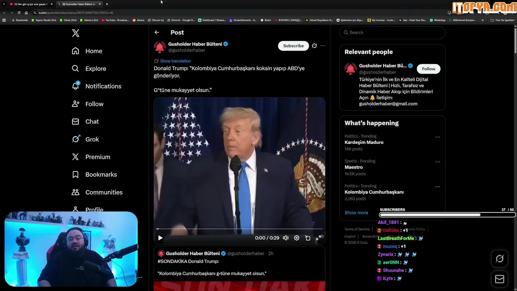Mute the video volume
The image size is (517, 291).
click(x=286, y=238)
